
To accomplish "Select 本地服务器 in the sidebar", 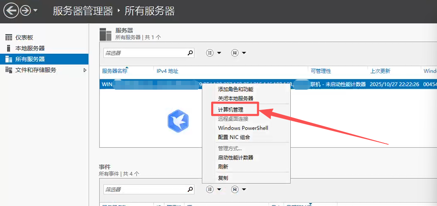I will pos(30,48).
